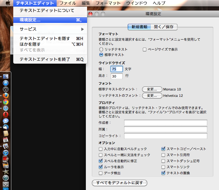Viewport: 219px width, 190px height.
Task: Choose テキストエディットを終了 menu item
Action: tap(50, 59)
